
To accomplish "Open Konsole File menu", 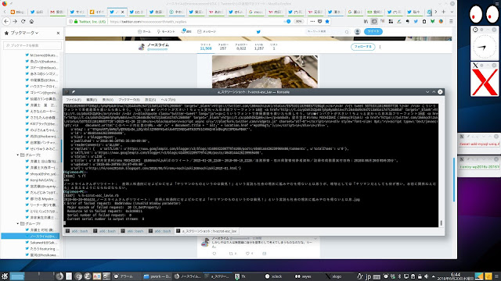I will tap(74, 100).
